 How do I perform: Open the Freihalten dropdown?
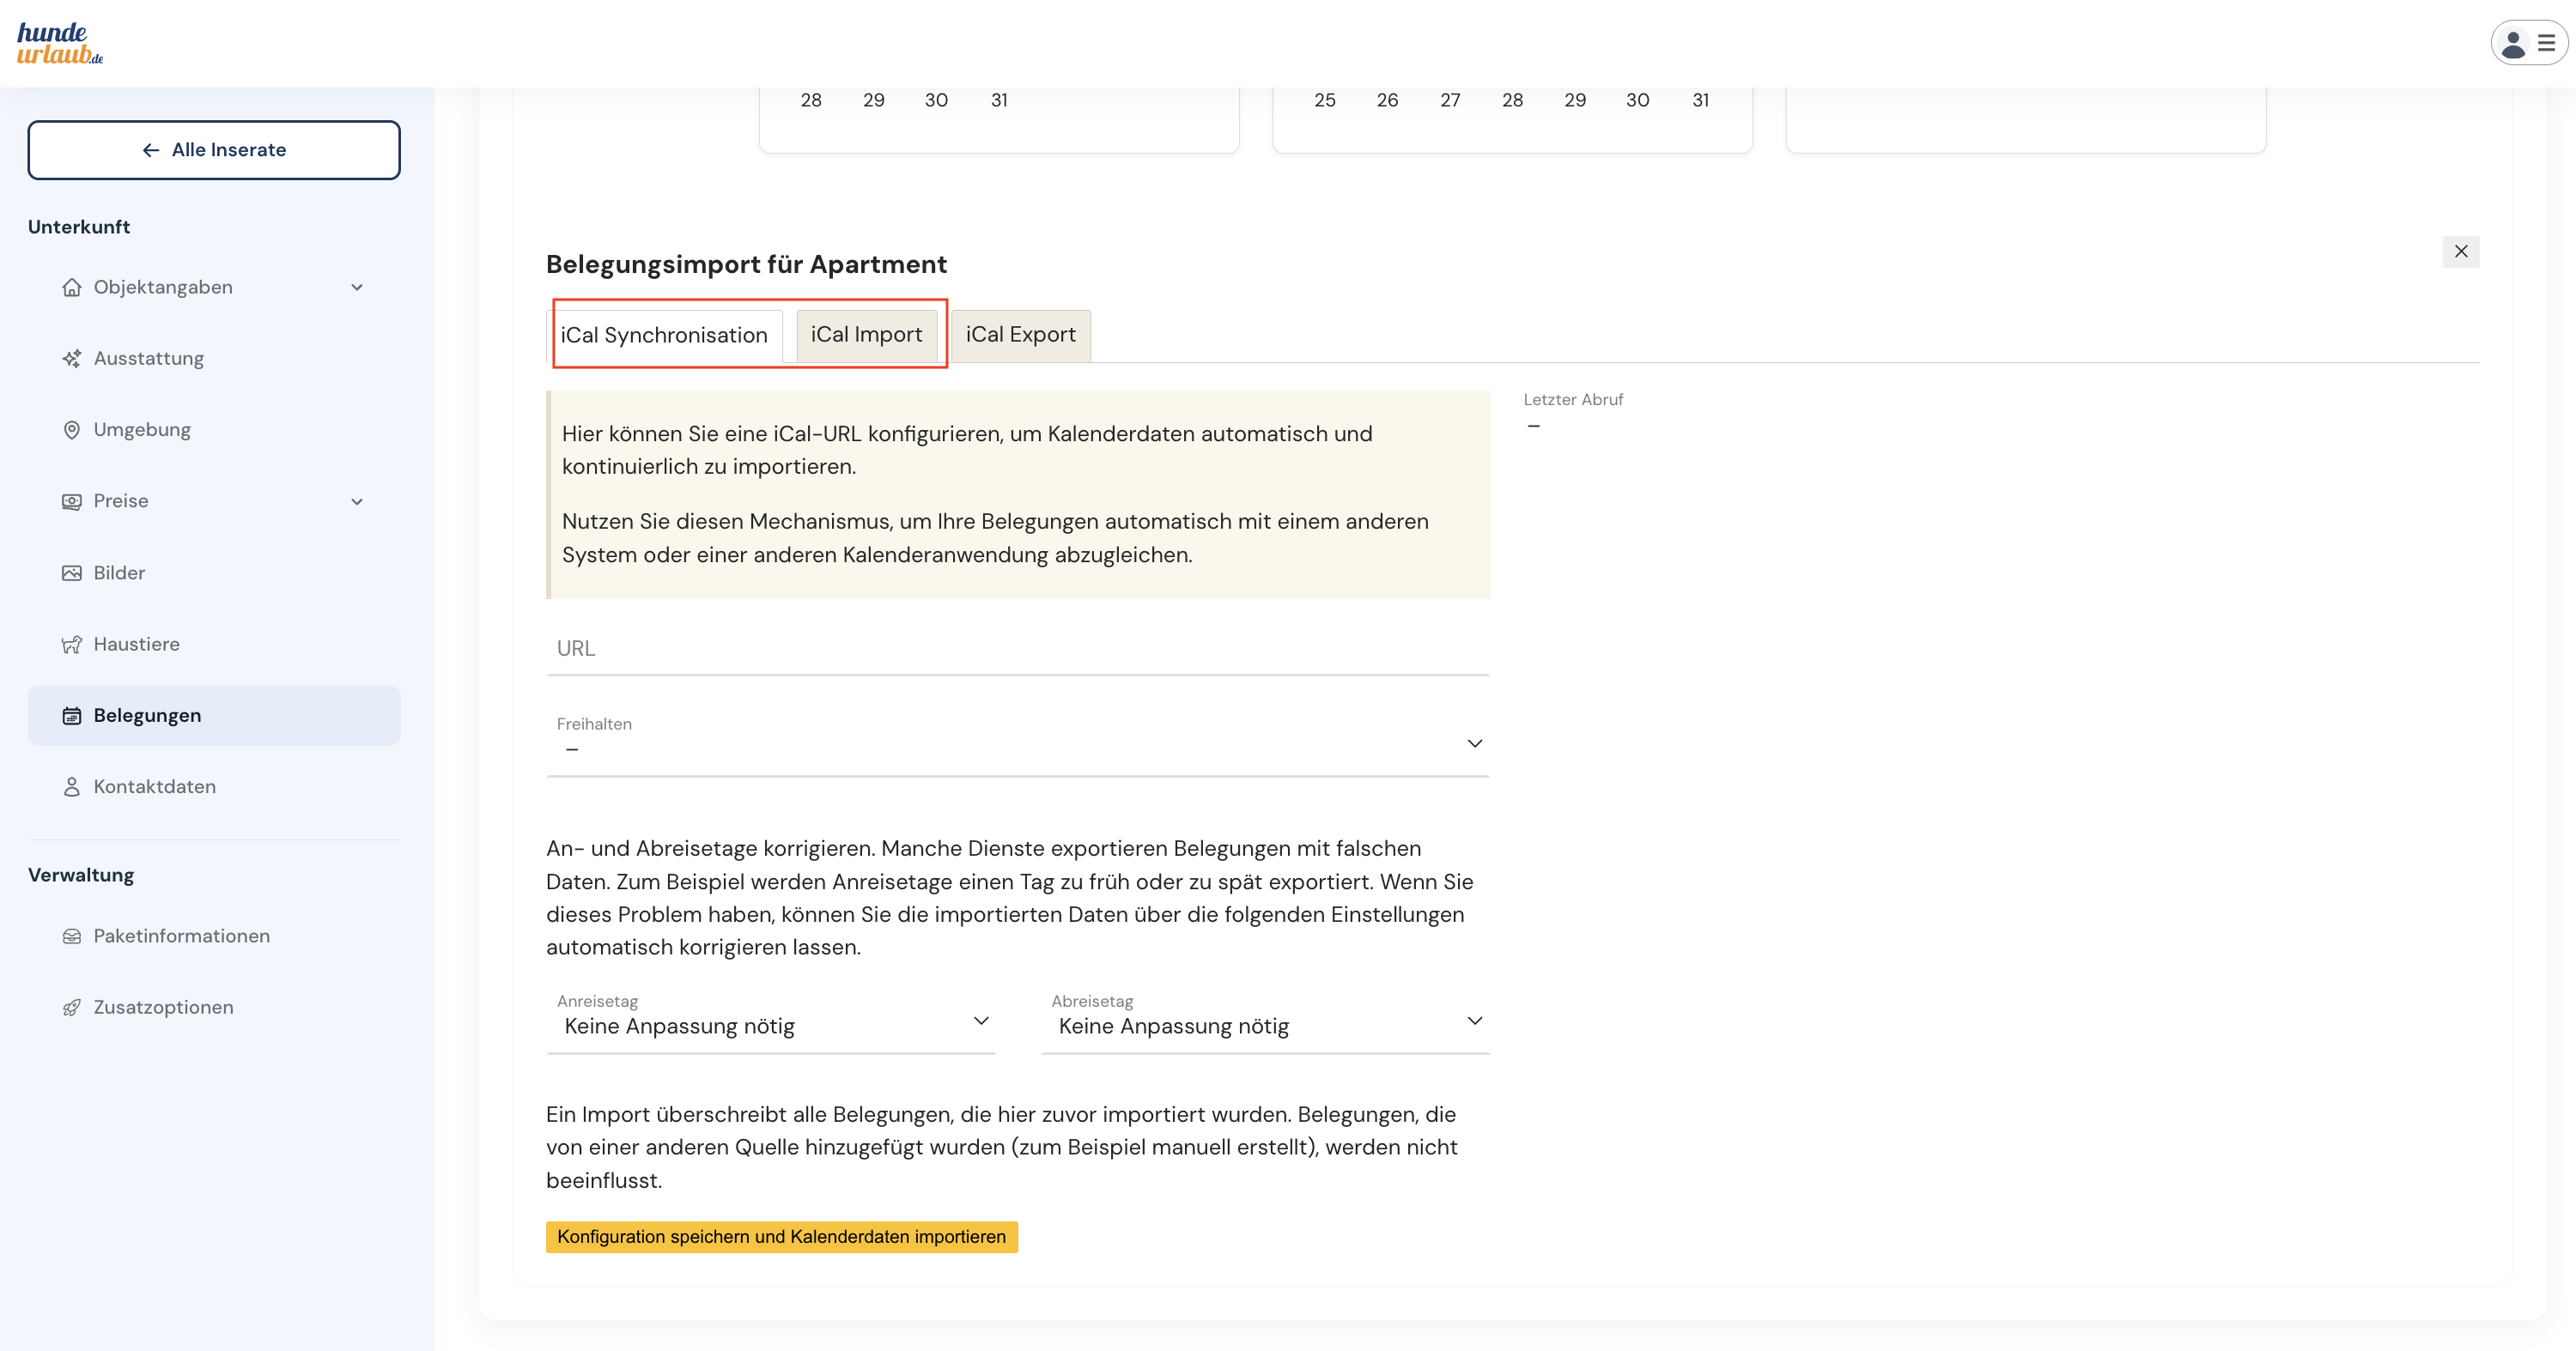[x=1017, y=742]
